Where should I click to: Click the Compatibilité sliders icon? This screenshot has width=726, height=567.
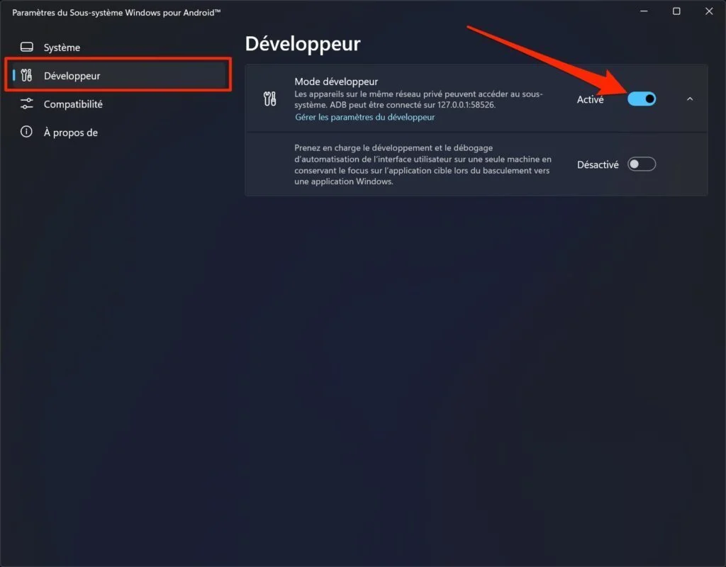coord(27,103)
